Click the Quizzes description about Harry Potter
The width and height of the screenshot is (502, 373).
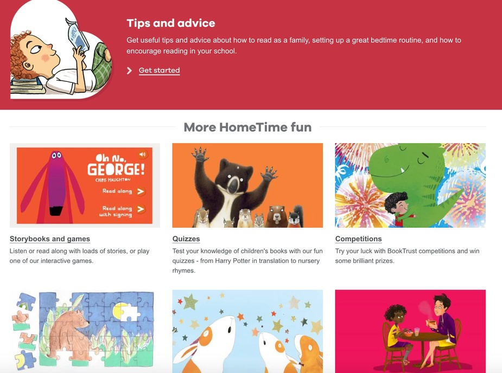(247, 261)
